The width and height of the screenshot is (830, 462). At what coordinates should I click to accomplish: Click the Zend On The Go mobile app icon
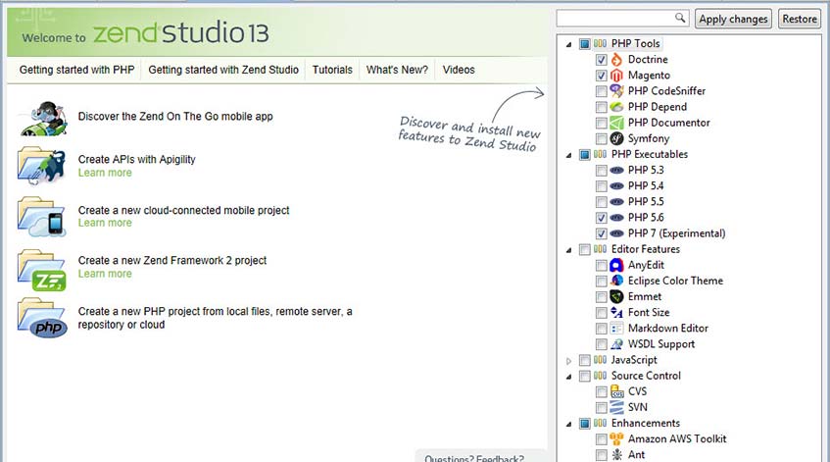(42, 117)
